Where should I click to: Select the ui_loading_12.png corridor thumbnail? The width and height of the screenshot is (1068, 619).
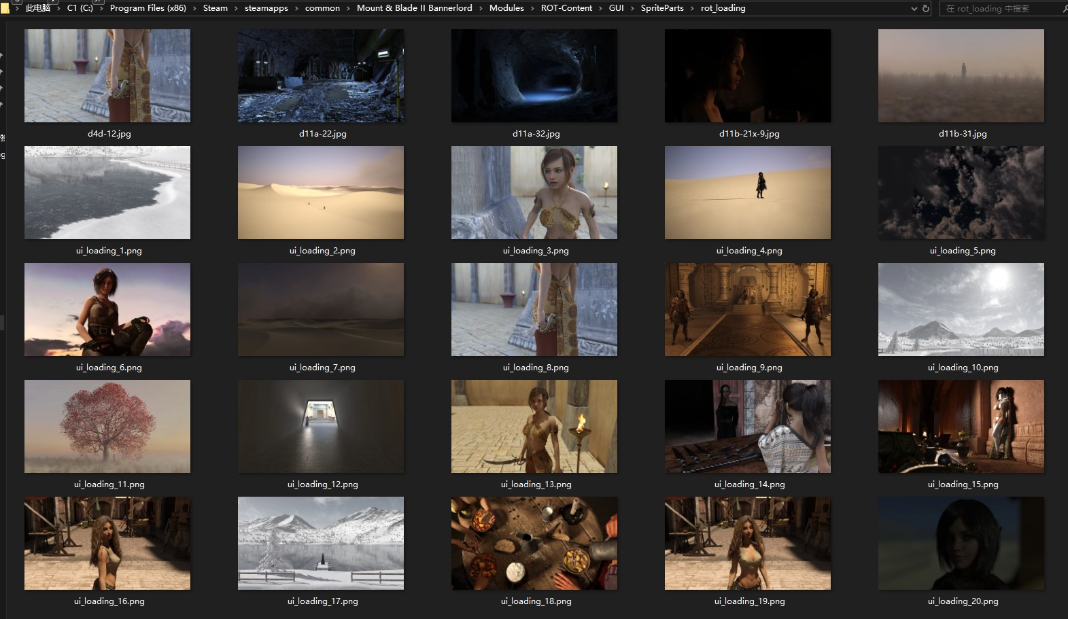(321, 426)
